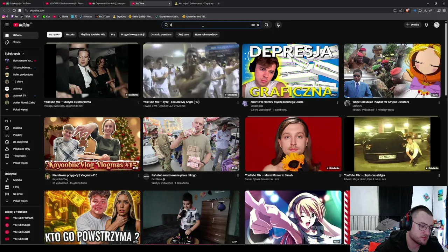
Task: Open Historia in the sidebar
Action: (x=21, y=128)
